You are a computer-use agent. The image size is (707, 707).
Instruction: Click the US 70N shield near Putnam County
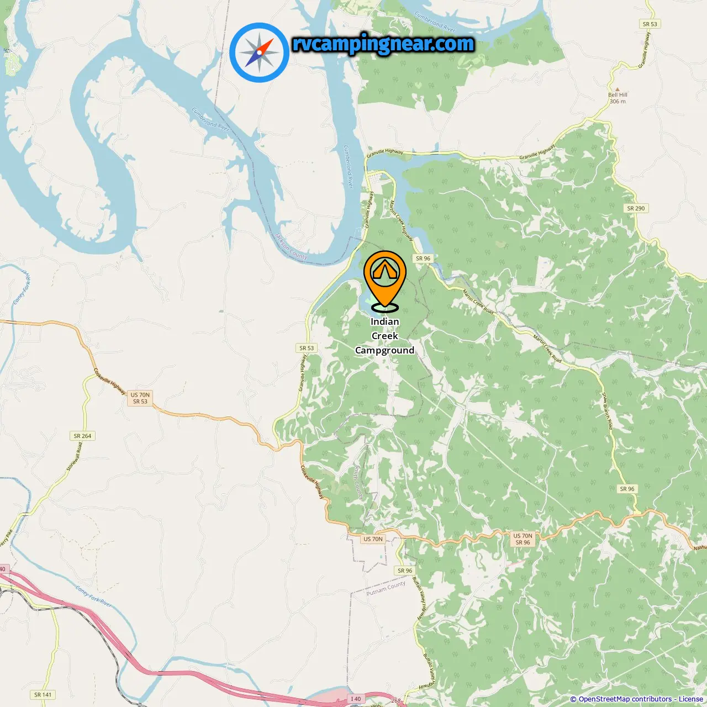(x=373, y=539)
